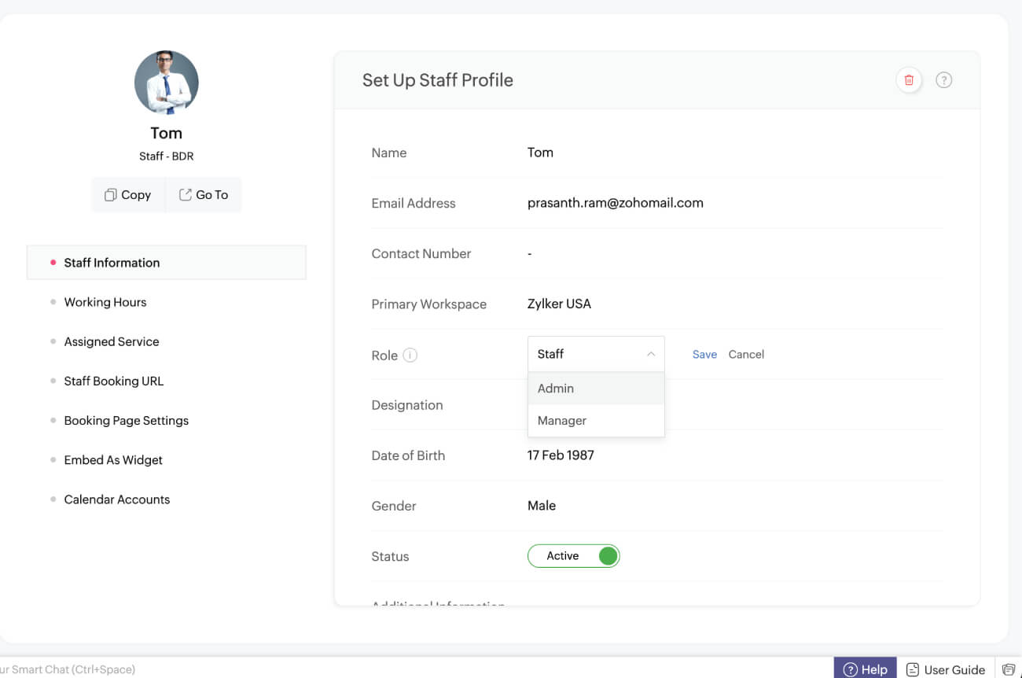Click the info icon beside Role

point(410,355)
